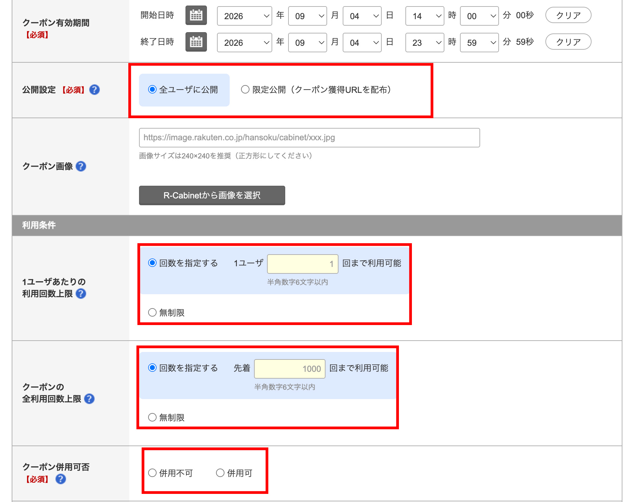This screenshot has width=625, height=502.
Task: Select 限定公開 (クーポン獲得URLを配布) option
Action: 245,89
